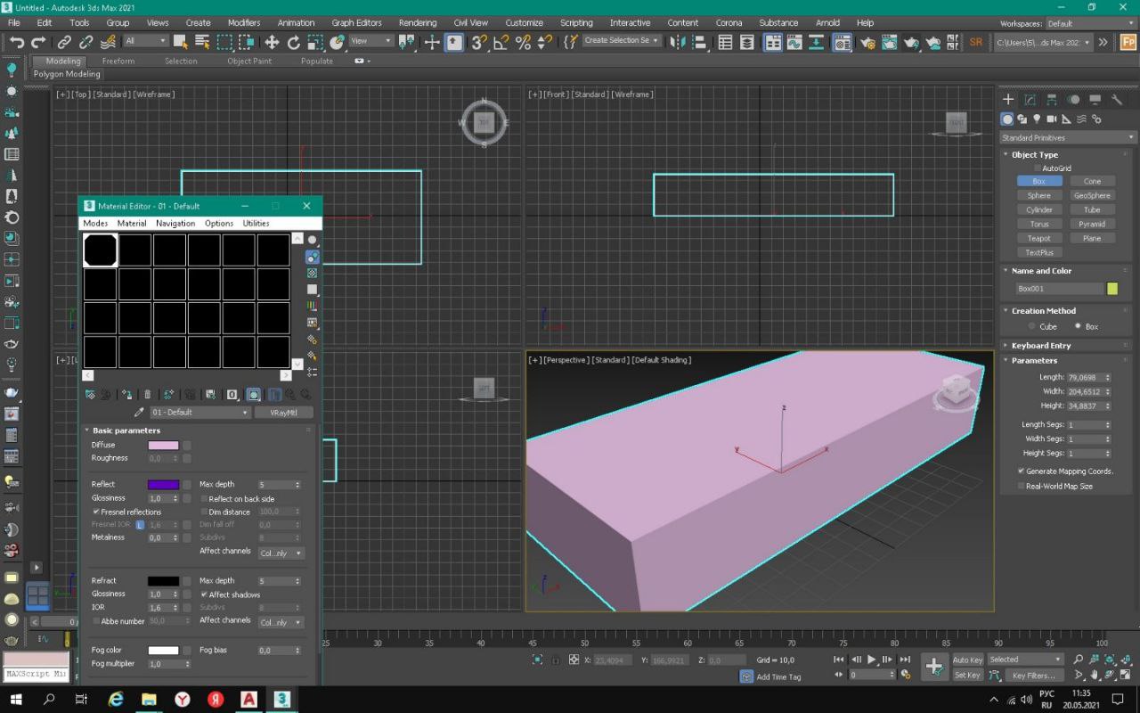Click the Mirror tool icon

tap(680, 42)
